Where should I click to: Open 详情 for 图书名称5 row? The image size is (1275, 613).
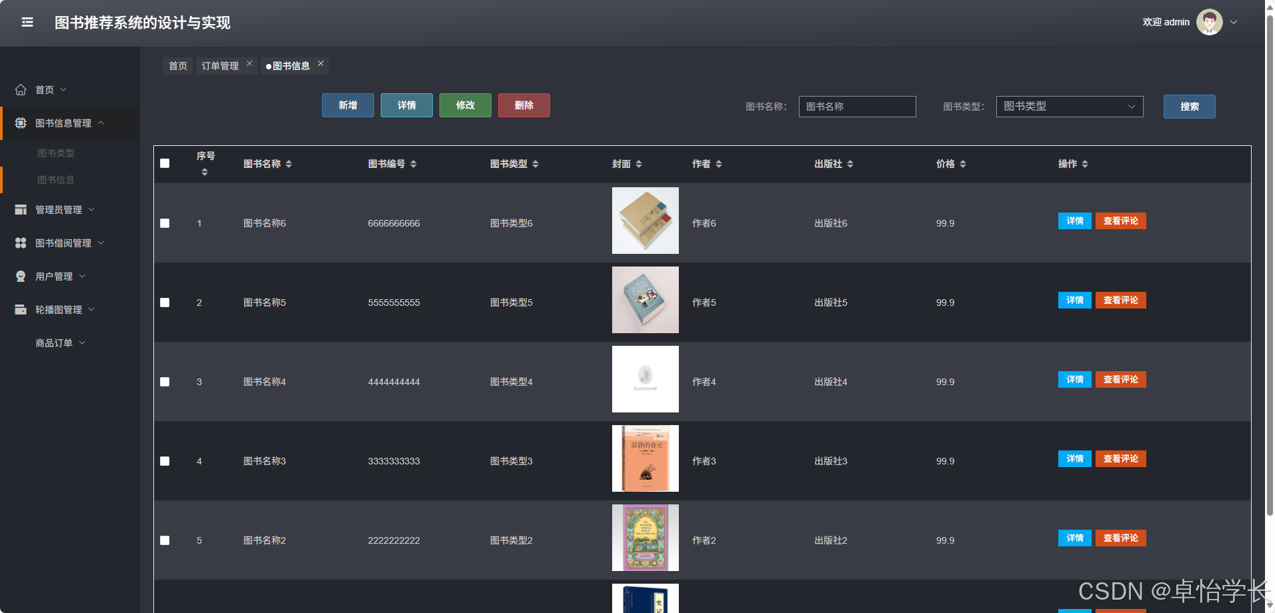click(1075, 300)
